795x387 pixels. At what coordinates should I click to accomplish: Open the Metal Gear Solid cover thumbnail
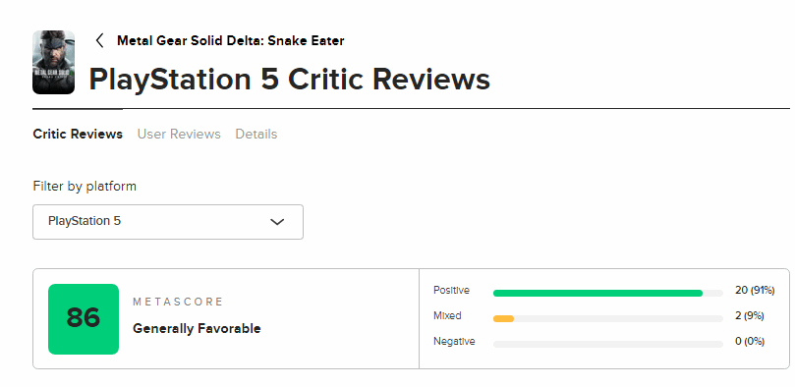54,62
